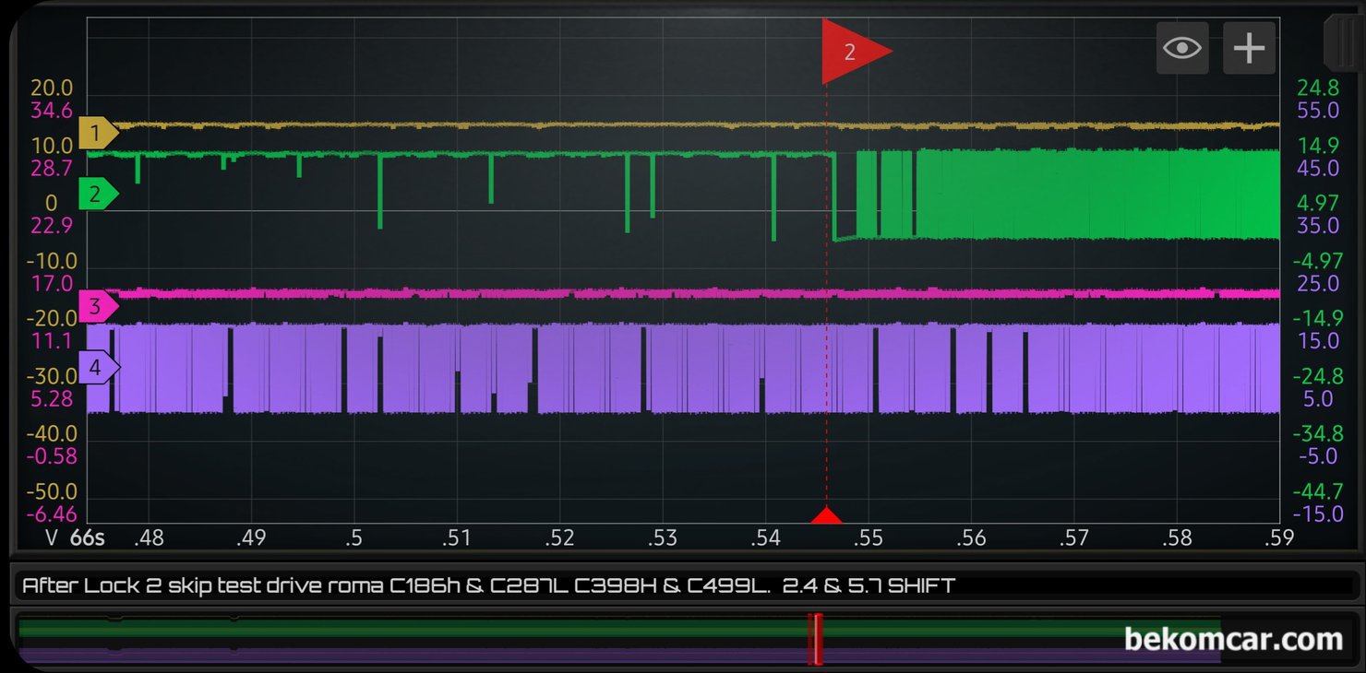1366x673 pixels.
Task: Click the purple '45.0' scale value
Action: (x=1318, y=169)
